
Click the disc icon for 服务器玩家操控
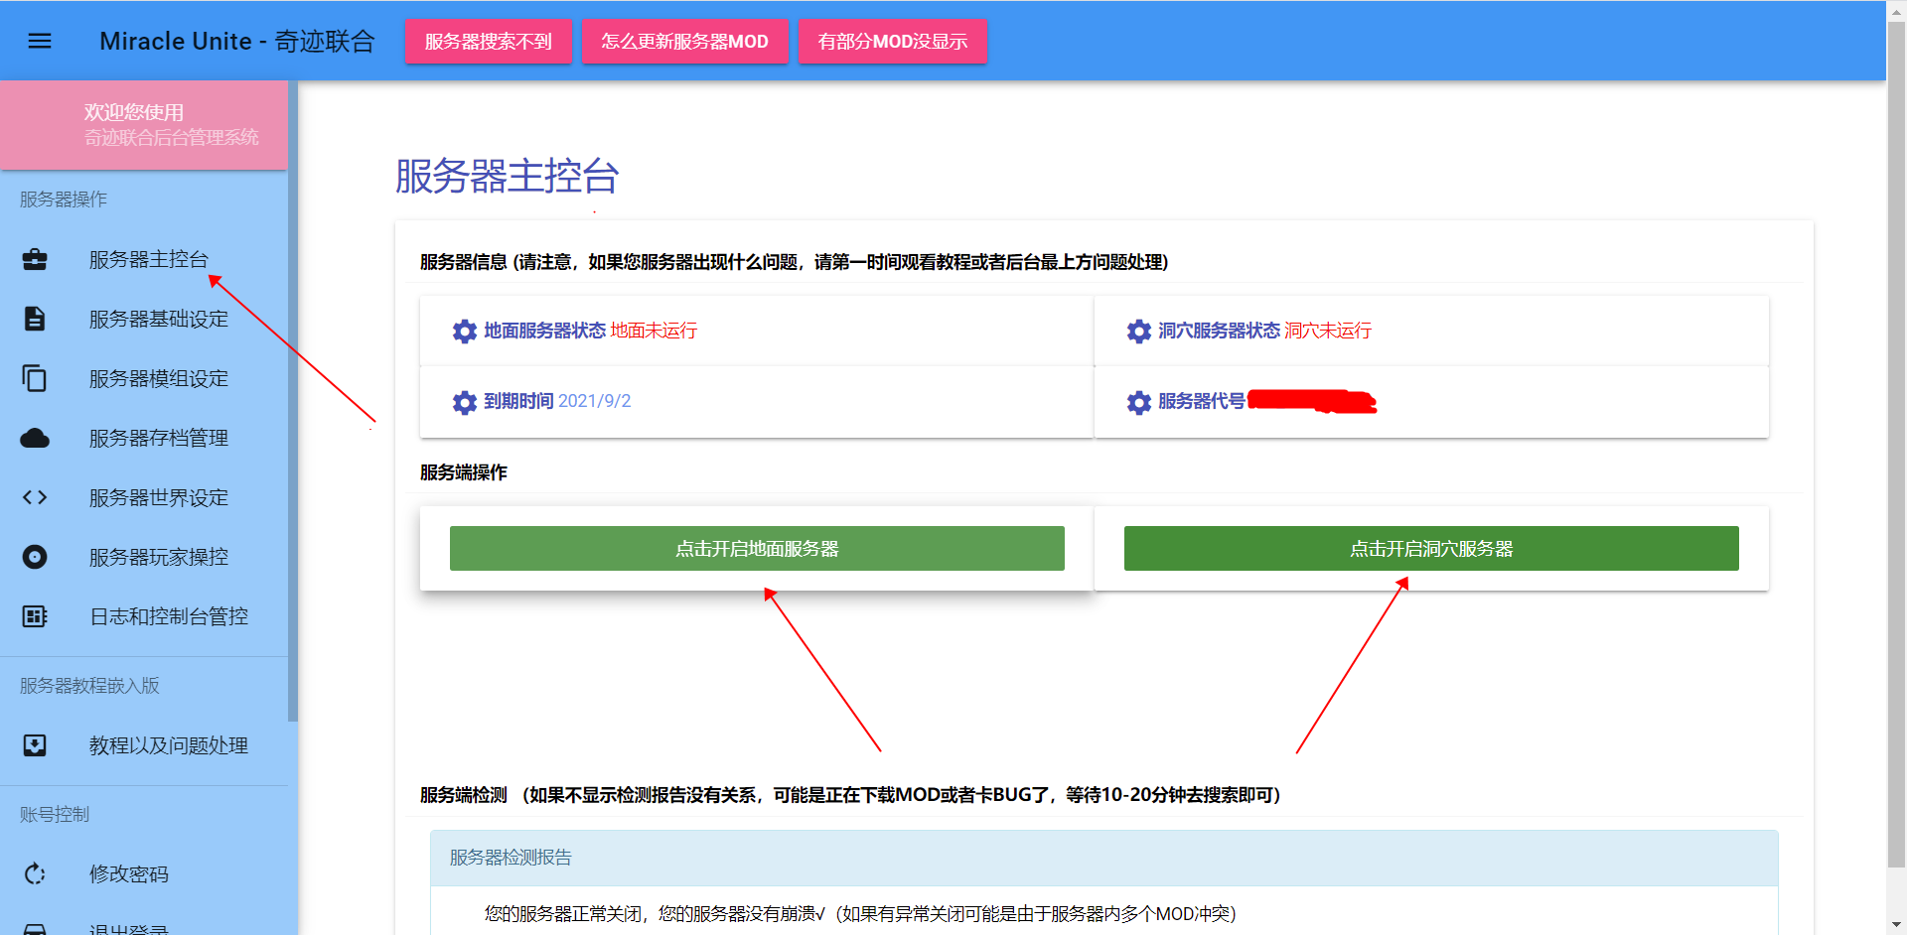click(x=35, y=557)
